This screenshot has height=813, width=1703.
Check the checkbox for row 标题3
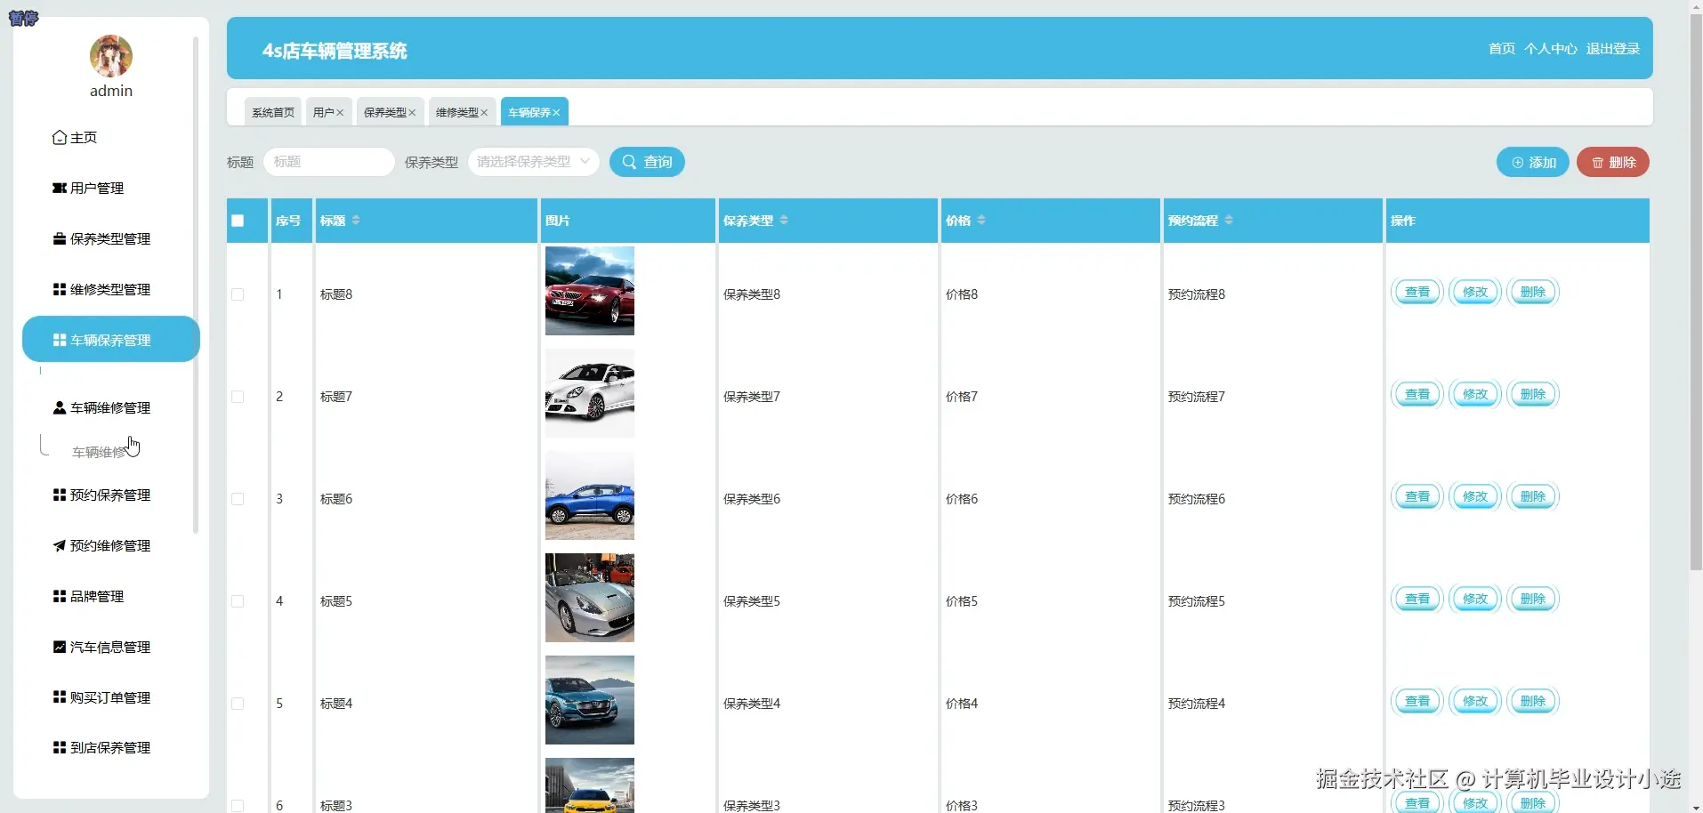(x=238, y=805)
